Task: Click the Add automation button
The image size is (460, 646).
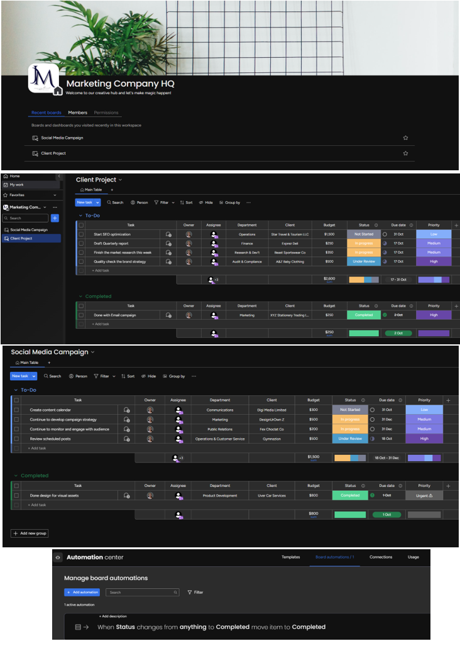Action: coord(82,593)
